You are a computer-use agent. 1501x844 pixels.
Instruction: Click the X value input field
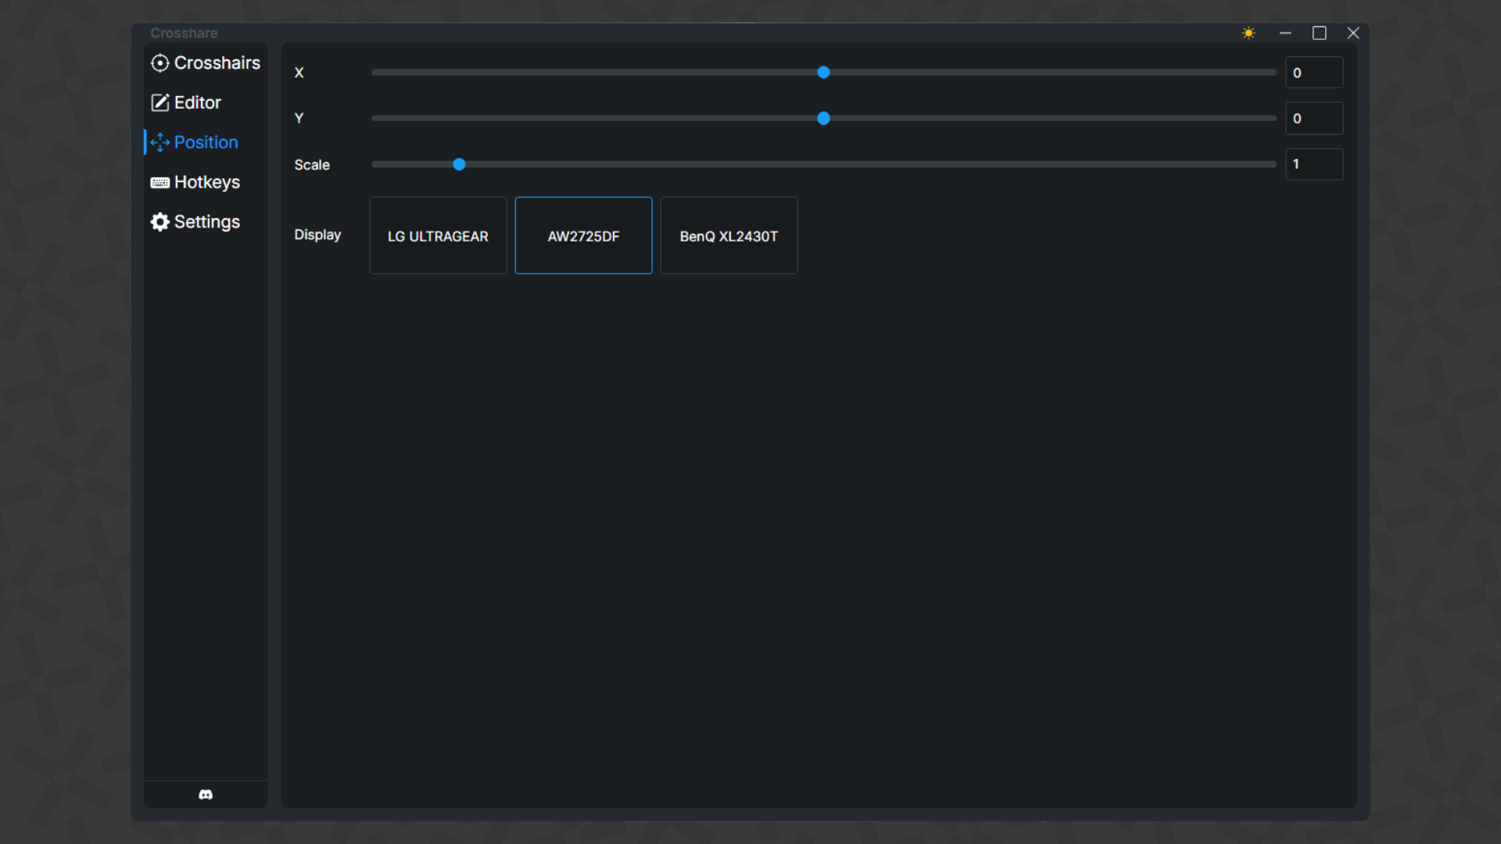pyautogui.click(x=1314, y=72)
